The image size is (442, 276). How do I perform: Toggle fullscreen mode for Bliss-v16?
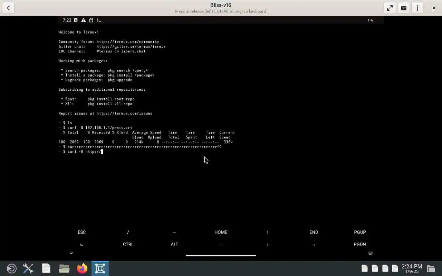point(390,8)
